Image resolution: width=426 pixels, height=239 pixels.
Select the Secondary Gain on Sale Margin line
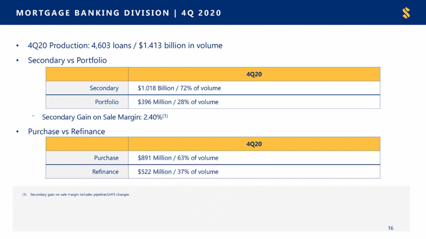(105, 117)
